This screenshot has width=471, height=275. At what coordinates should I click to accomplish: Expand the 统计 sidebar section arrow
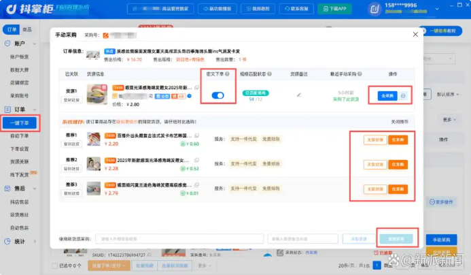tap(35, 241)
